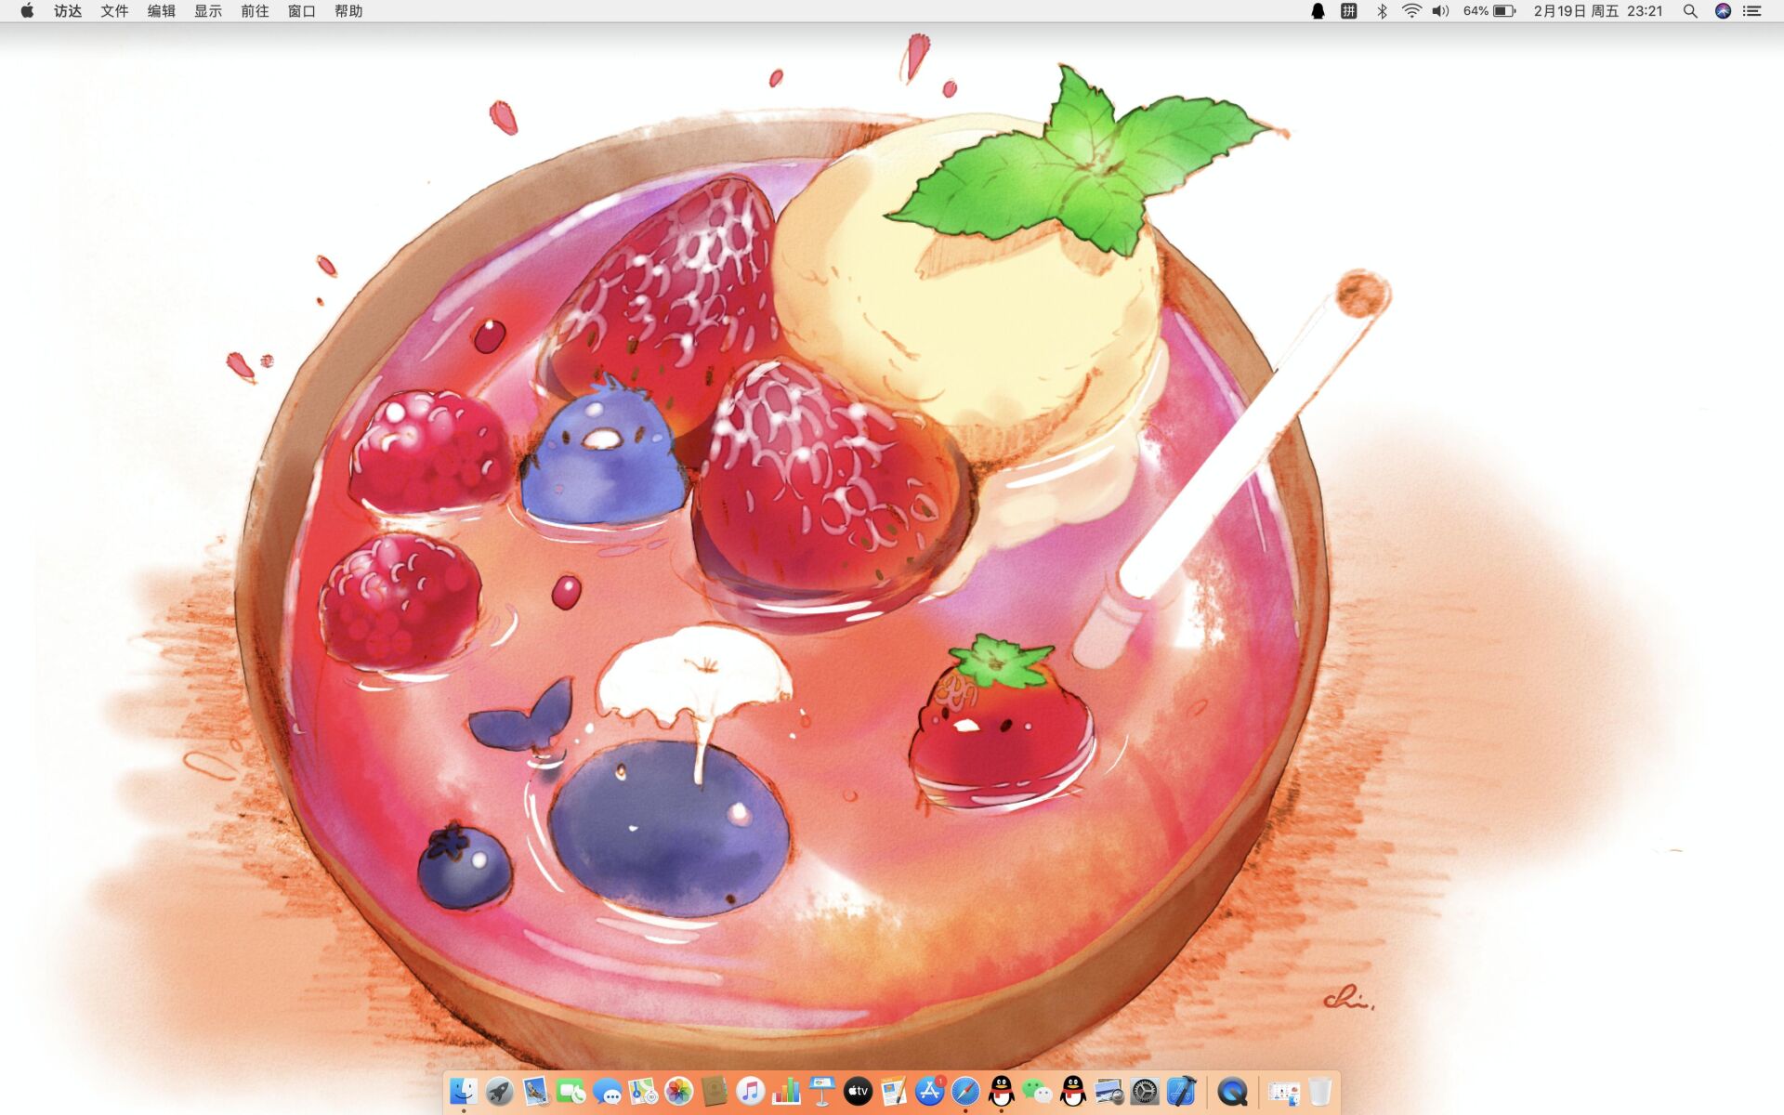Open QuickTime Player in Dock

pos(1232,1091)
